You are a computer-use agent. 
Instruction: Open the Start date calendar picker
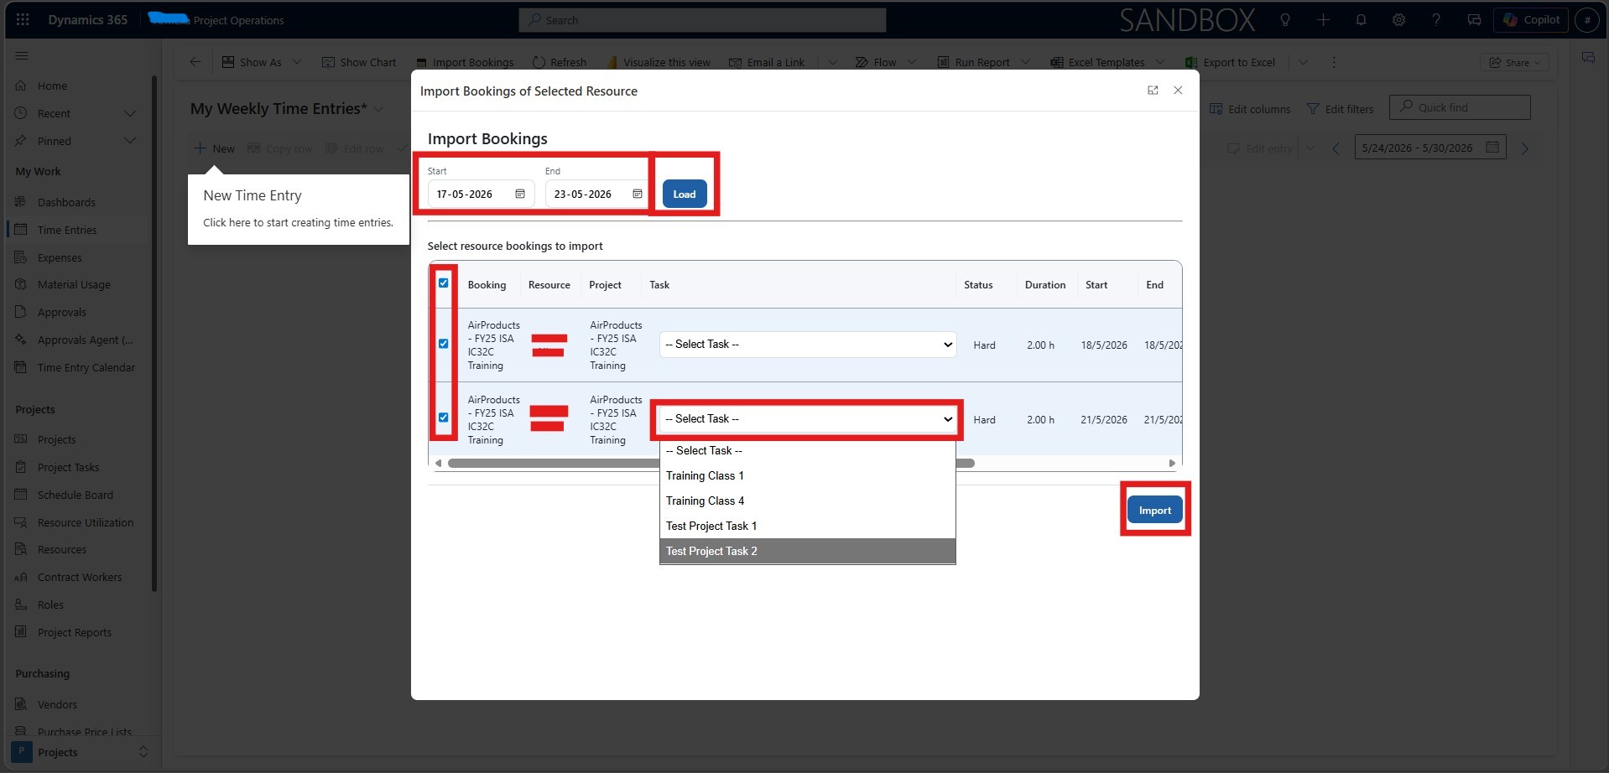(520, 194)
